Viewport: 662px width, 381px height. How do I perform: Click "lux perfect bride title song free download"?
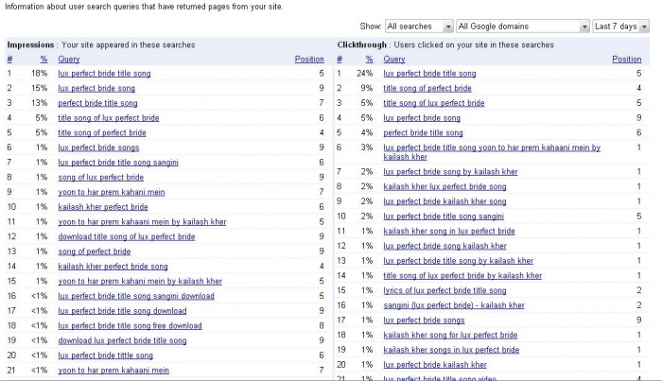coord(130,325)
